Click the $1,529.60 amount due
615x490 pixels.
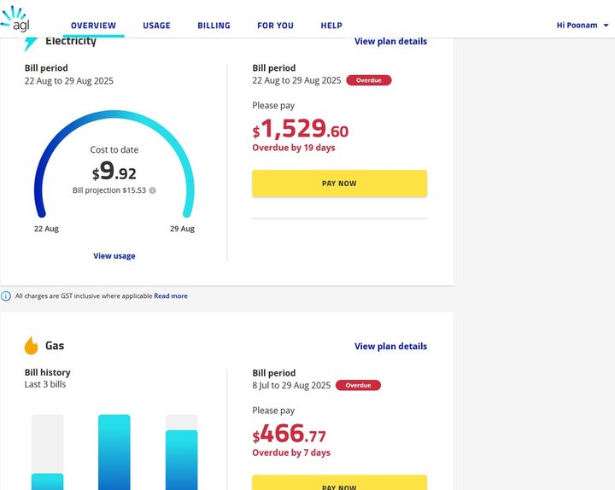300,129
